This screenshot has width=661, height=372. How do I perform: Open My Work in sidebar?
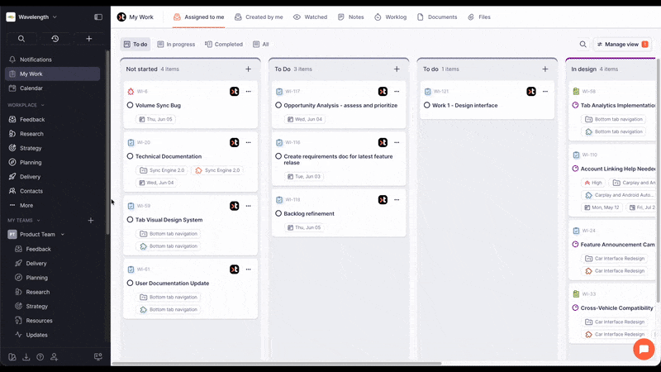[x=52, y=74]
